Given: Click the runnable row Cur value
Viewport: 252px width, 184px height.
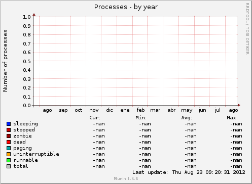Looking at the screenshot, I should [99, 160].
